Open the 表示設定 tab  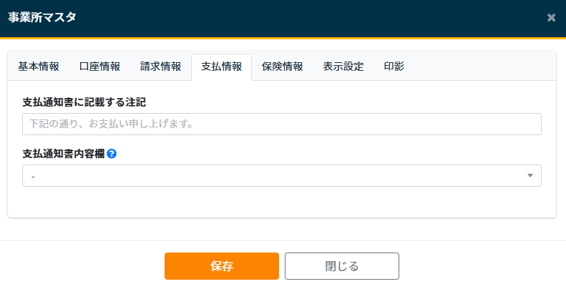[x=343, y=67]
